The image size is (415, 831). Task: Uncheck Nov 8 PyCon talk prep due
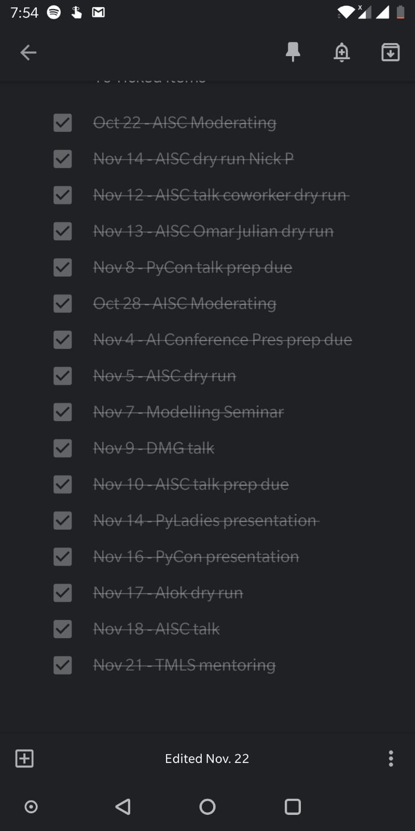63,267
